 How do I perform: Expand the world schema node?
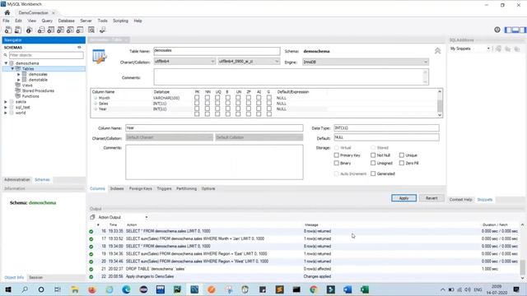click(x=6, y=113)
